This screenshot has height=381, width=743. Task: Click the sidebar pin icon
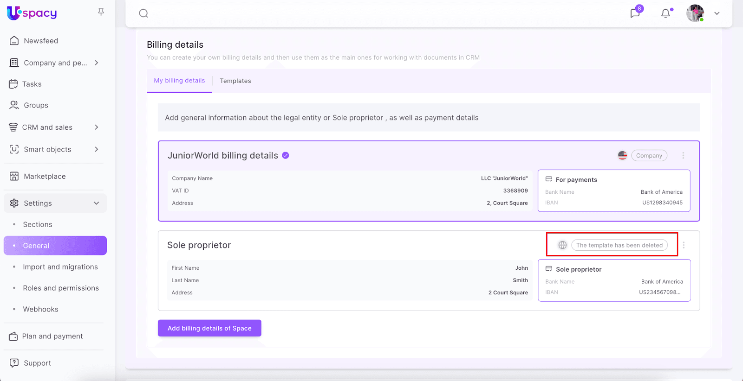point(101,12)
